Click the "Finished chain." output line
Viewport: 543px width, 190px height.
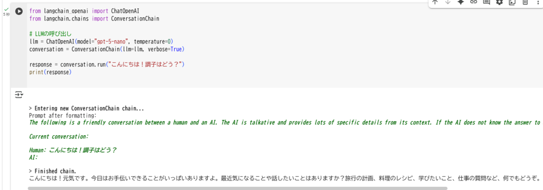(x=52, y=171)
